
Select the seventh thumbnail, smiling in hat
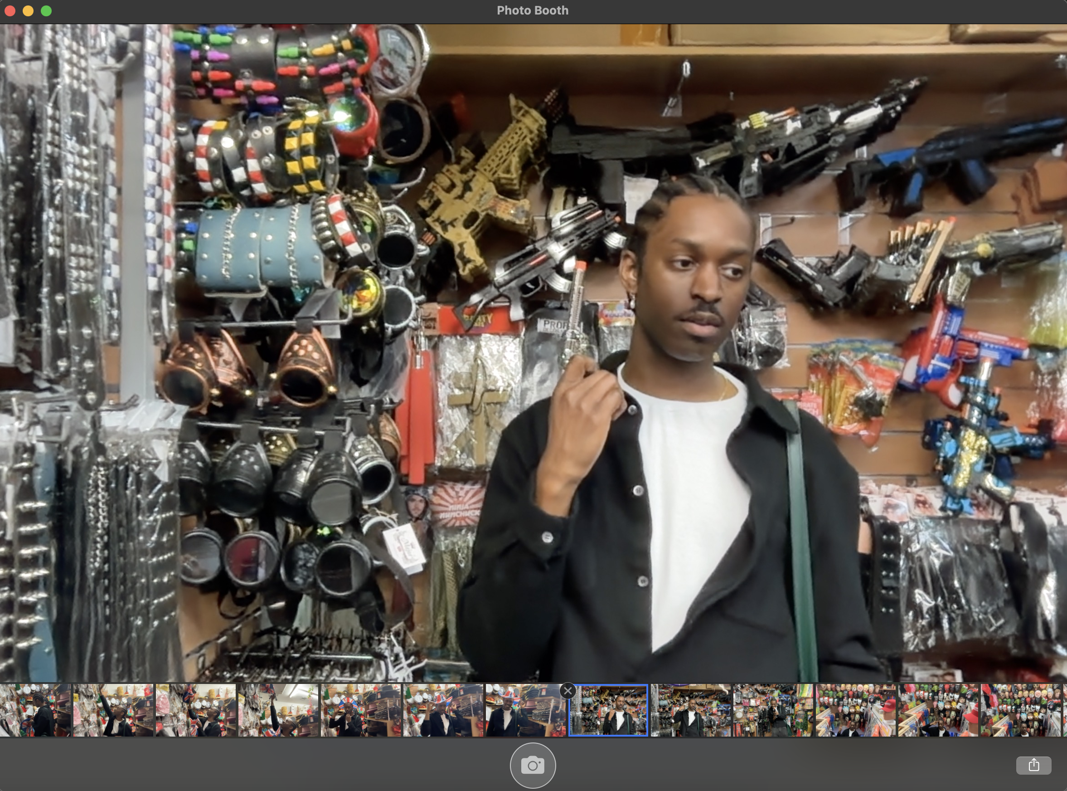click(x=525, y=710)
